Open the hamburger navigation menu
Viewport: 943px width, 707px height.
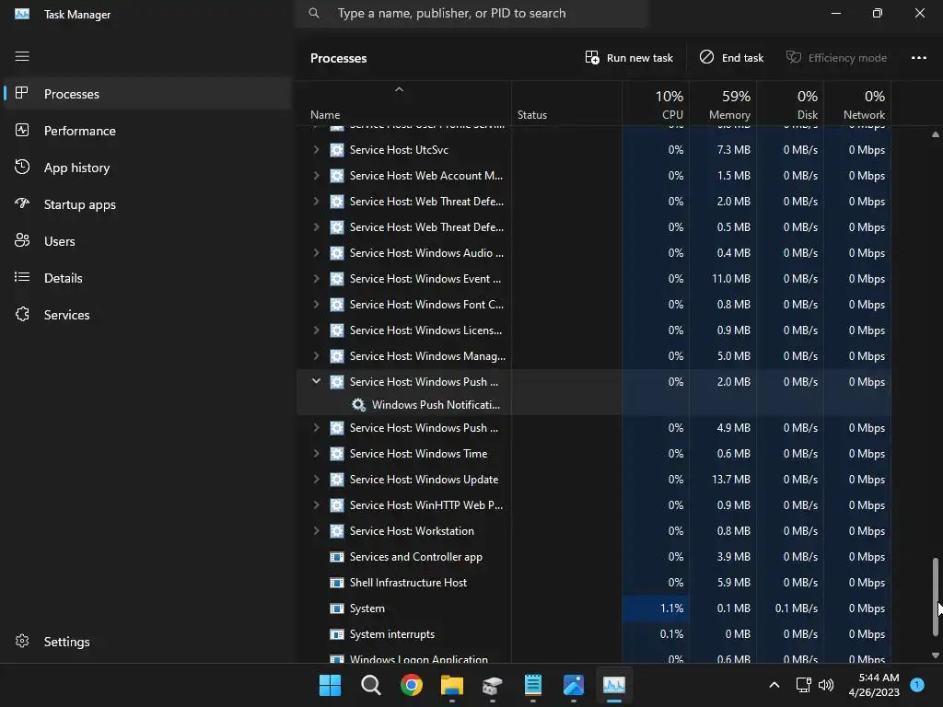pos(22,56)
